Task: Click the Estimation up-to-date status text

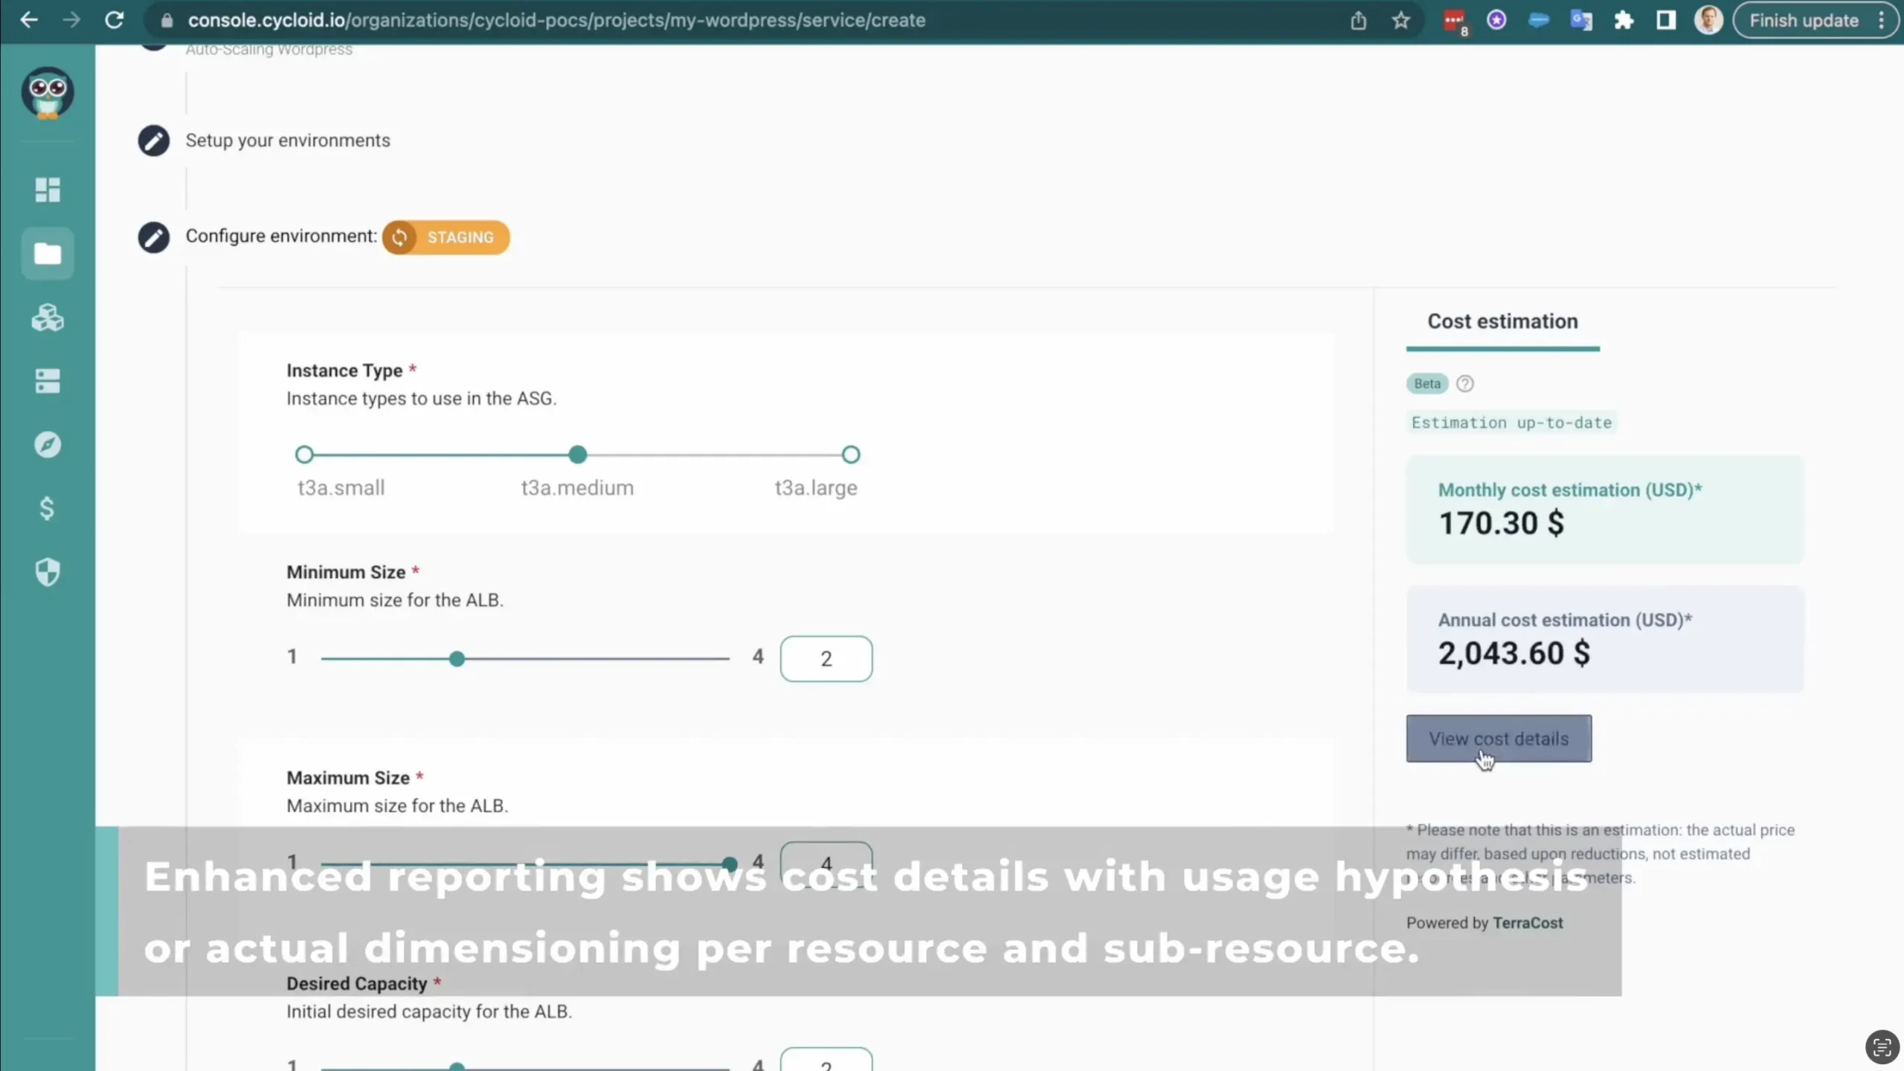Action: click(1511, 422)
